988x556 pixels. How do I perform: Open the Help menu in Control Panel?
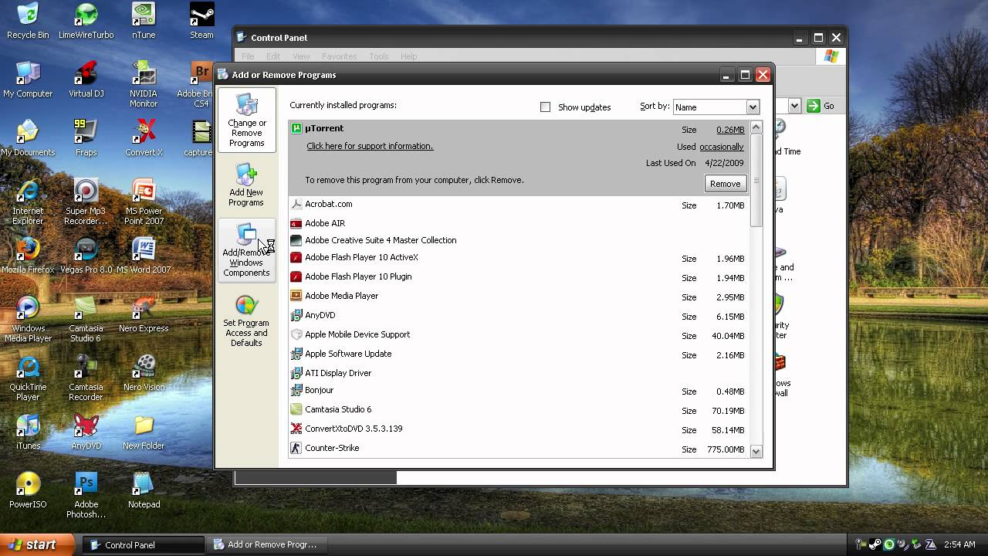click(408, 56)
